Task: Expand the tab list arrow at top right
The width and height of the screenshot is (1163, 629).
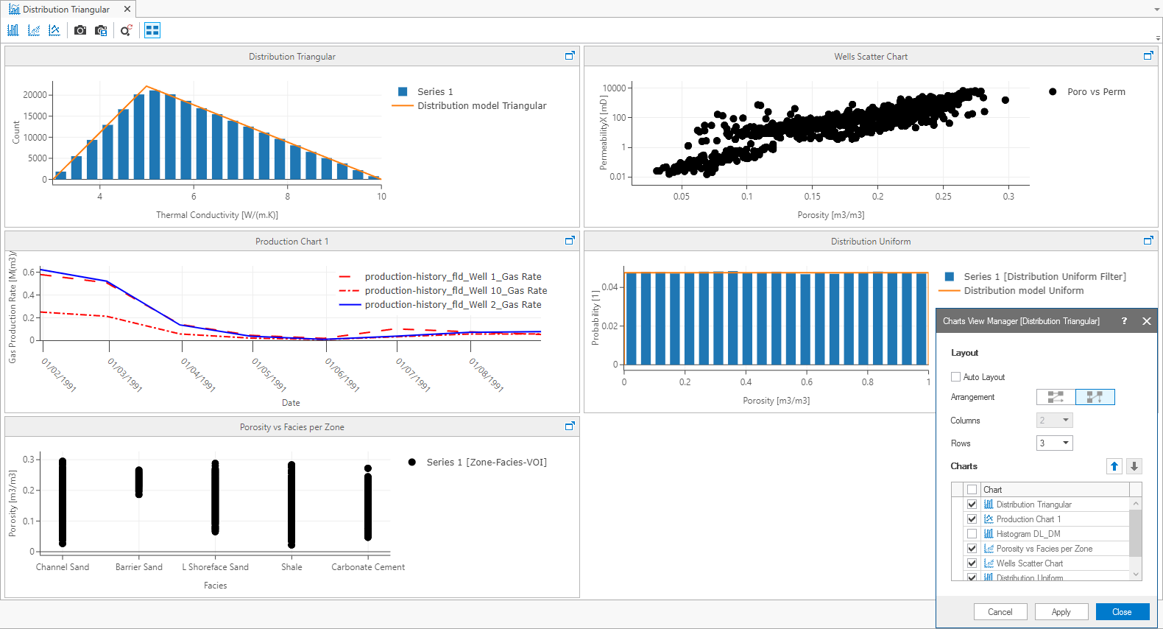Action: (1157, 10)
